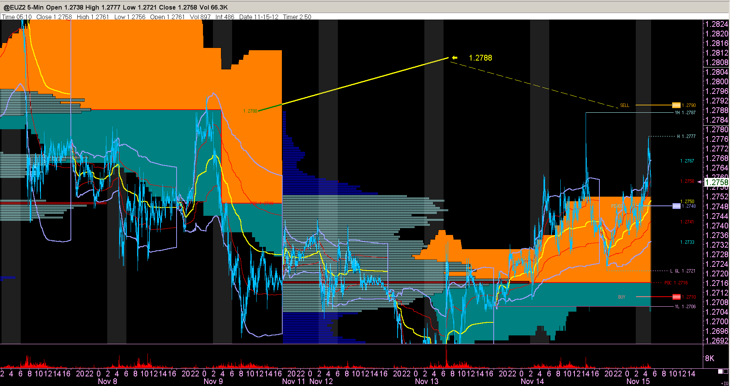Viewport: 730px width, 386px height.
Task: Click the yellow 1.2788 annotation text
Action: 480,58
